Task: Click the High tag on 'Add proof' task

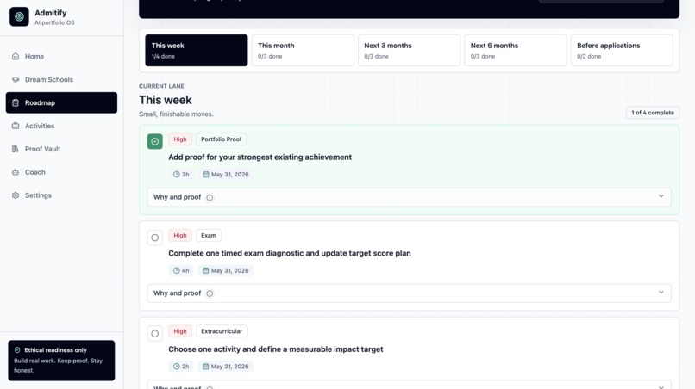Action: point(180,139)
